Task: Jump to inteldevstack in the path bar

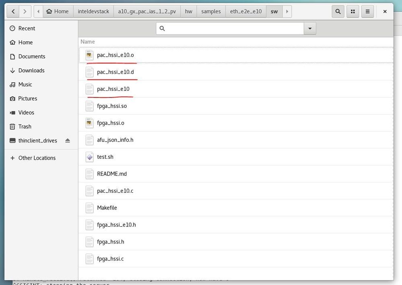Action: click(x=93, y=12)
